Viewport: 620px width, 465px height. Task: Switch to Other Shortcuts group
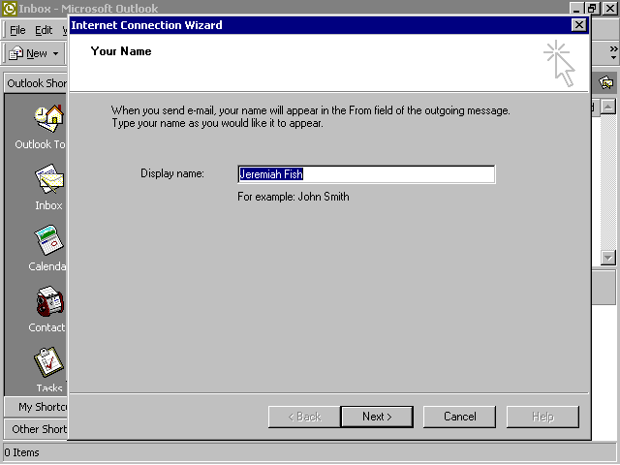(36, 429)
